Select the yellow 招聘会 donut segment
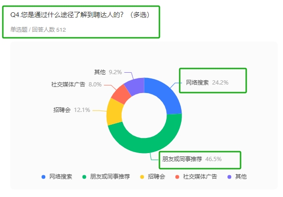The width and height of the screenshot is (283, 197). tap(114, 111)
